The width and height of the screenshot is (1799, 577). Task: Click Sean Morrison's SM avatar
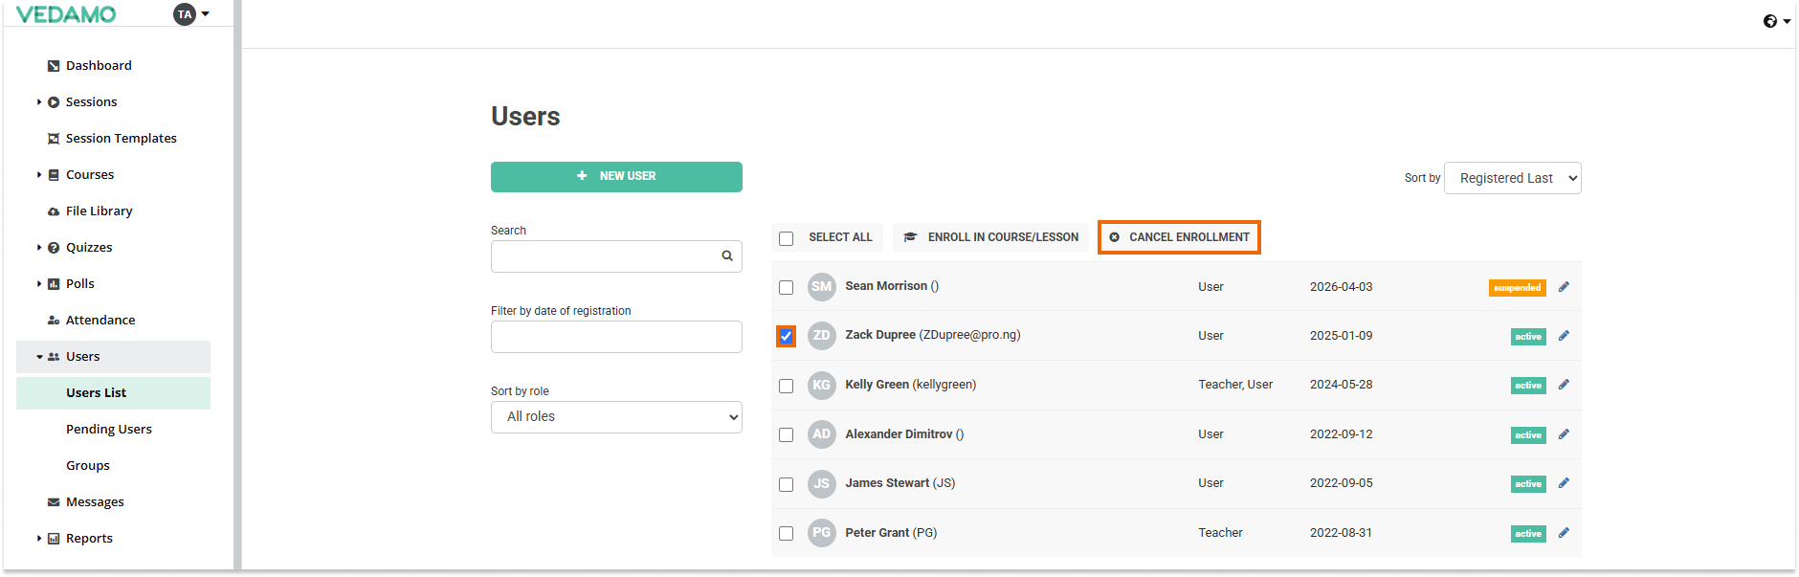click(822, 287)
